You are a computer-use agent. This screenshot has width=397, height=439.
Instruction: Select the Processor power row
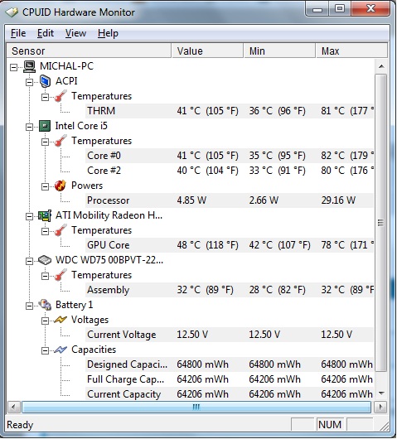[x=230, y=200]
